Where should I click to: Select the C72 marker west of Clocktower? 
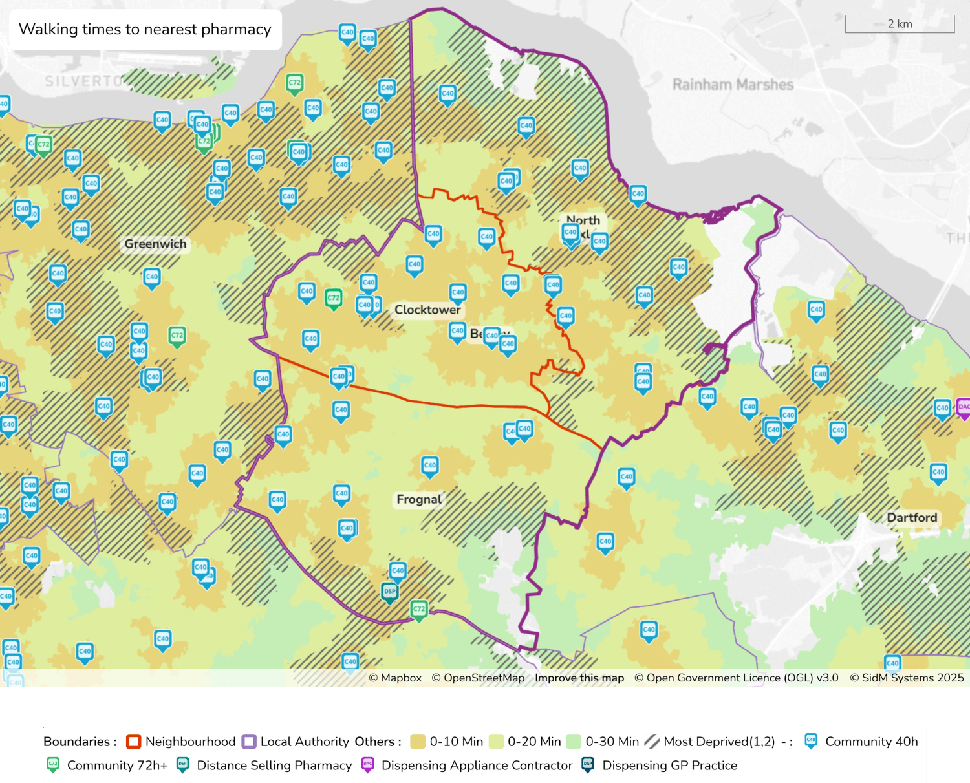tap(333, 299)
